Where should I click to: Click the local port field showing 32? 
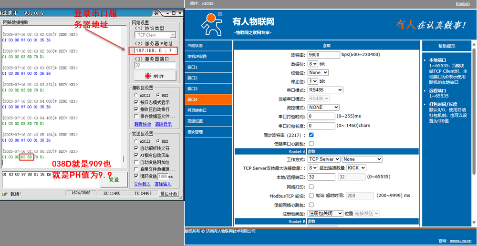321,177
